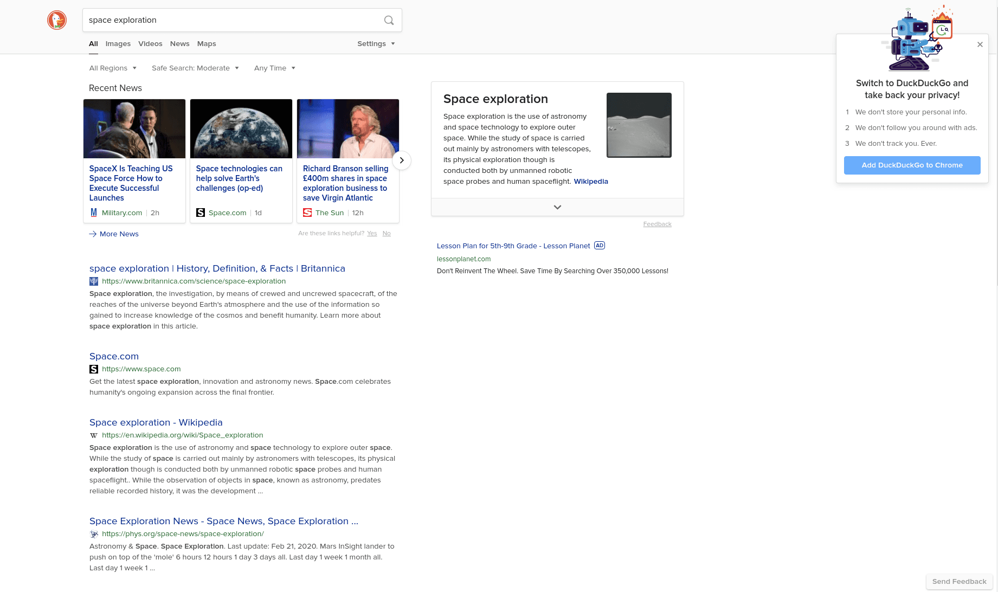Open the Safe Search Moderate dropdown
998x592 pixels.
coord(195,68)
